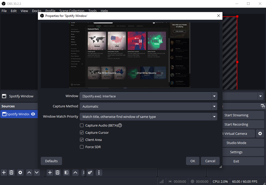Image resolution: width=266 pixels, height=185 pixels.
Task: Open the Virtual Camera settings gear
Action: click(x=260, y=133)
